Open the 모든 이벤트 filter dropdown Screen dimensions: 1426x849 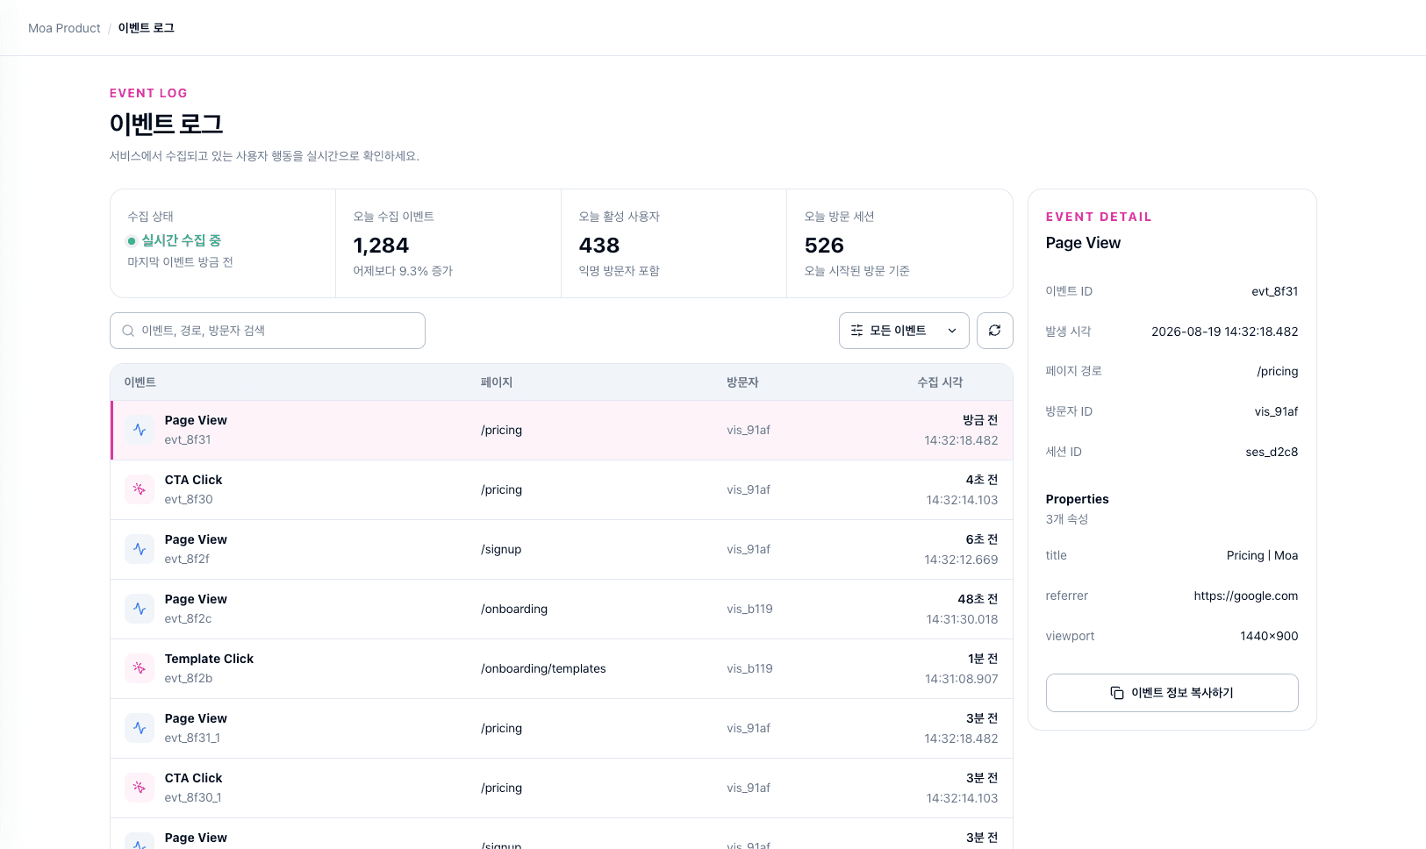point(904,331)
